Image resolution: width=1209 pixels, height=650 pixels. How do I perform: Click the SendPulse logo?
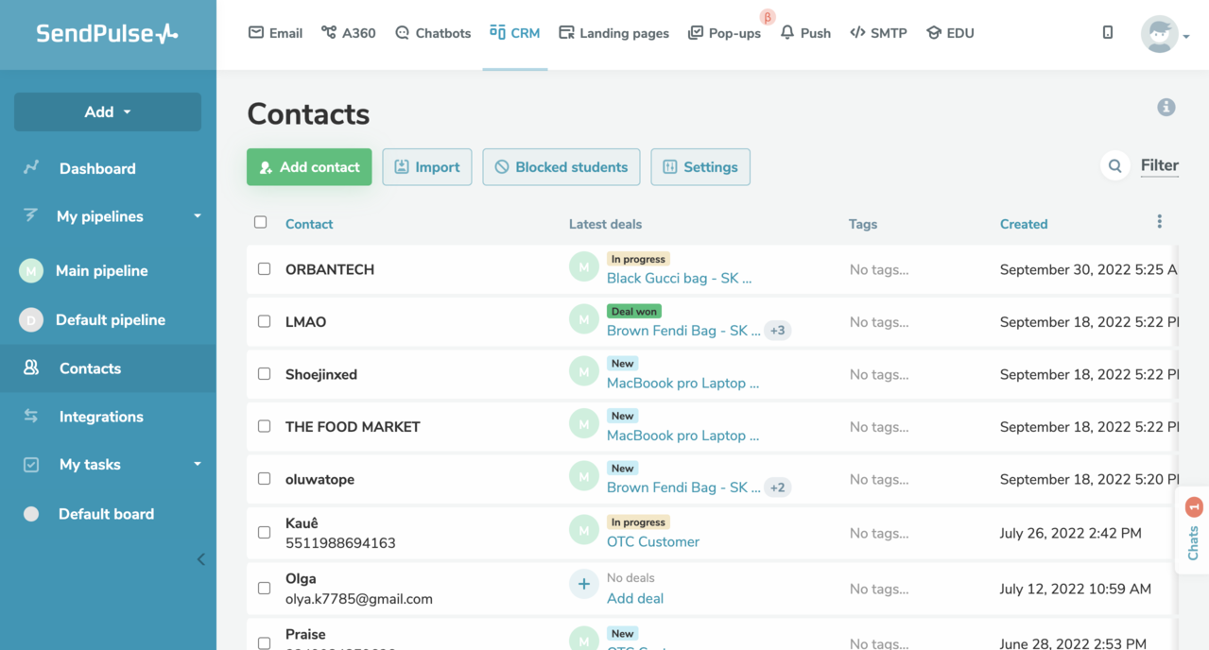[107, 34]
